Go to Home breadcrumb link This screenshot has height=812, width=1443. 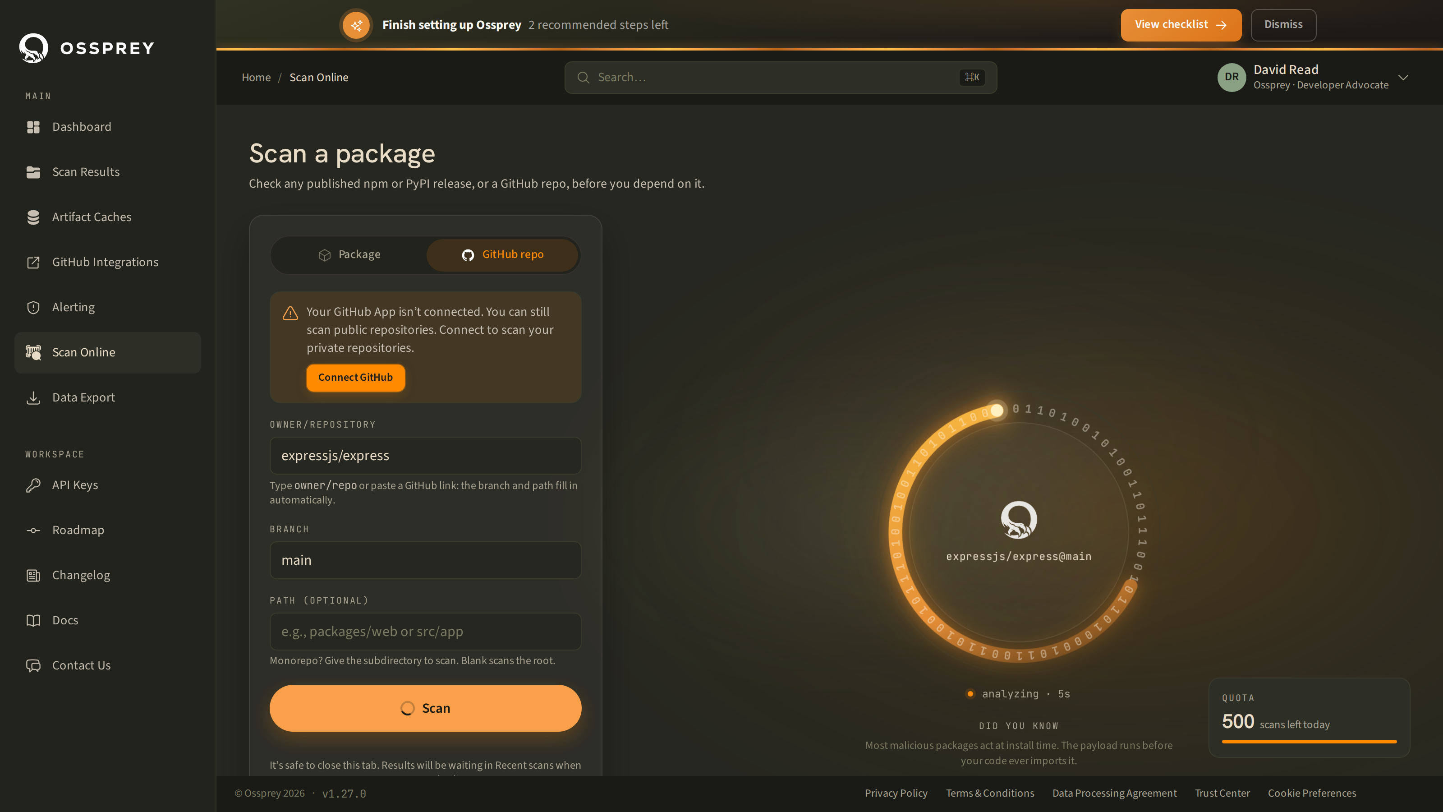(x=256, y=77)
